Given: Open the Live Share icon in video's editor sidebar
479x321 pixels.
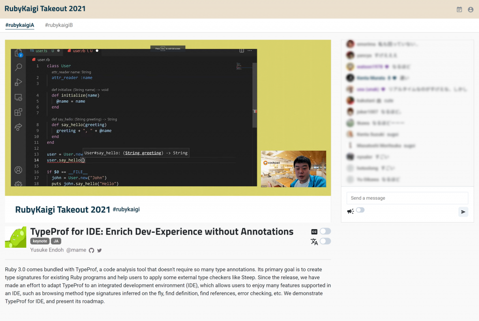Looking at the screenshot, I should tap(18, 127).
